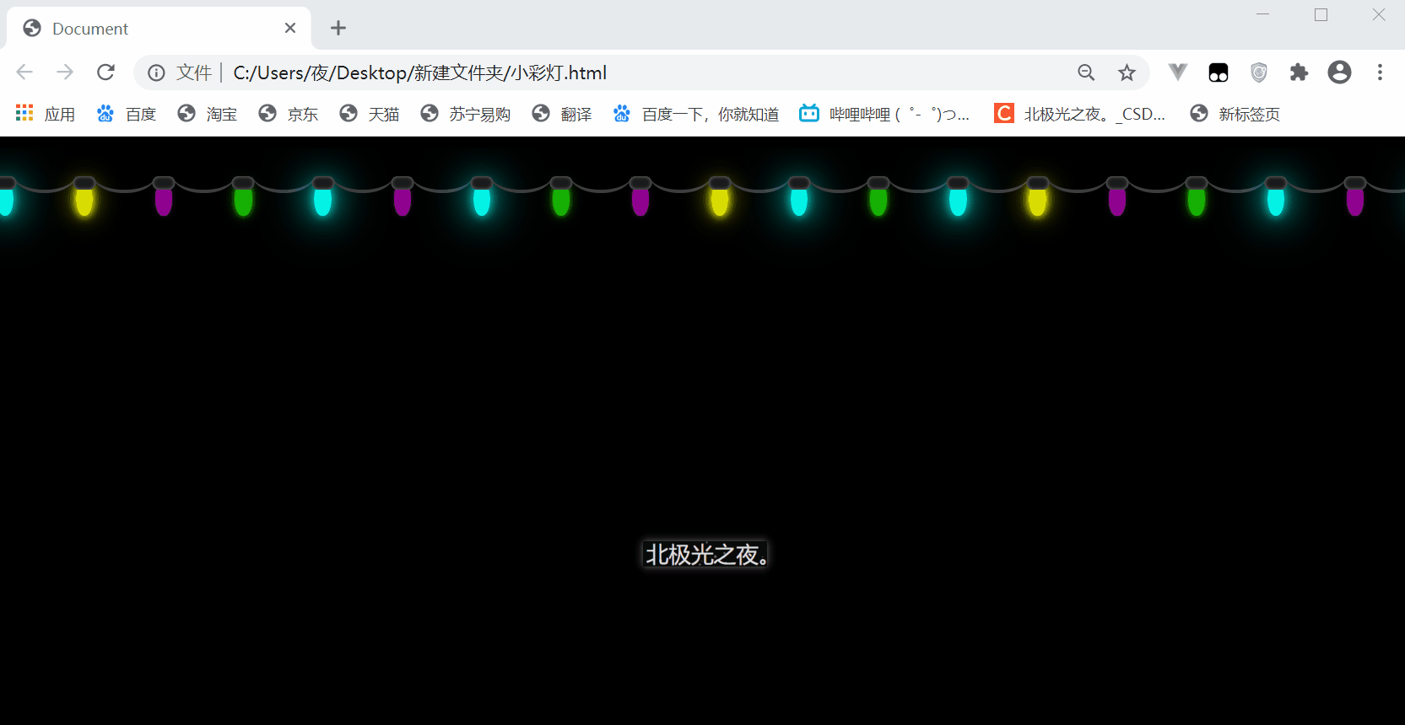Image resolution: width=1405 pixels, height=725 pixels.
Task: Click the file info icon in address bar
Action: pyautogui.click(x=156, y=73)
